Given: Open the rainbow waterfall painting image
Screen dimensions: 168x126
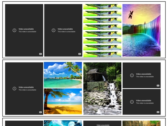Looking at the screenshot, I should pyautogui.click(x=142, y=30).
